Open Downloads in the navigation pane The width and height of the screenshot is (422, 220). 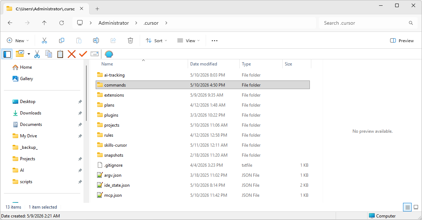[x=27, y=113]
